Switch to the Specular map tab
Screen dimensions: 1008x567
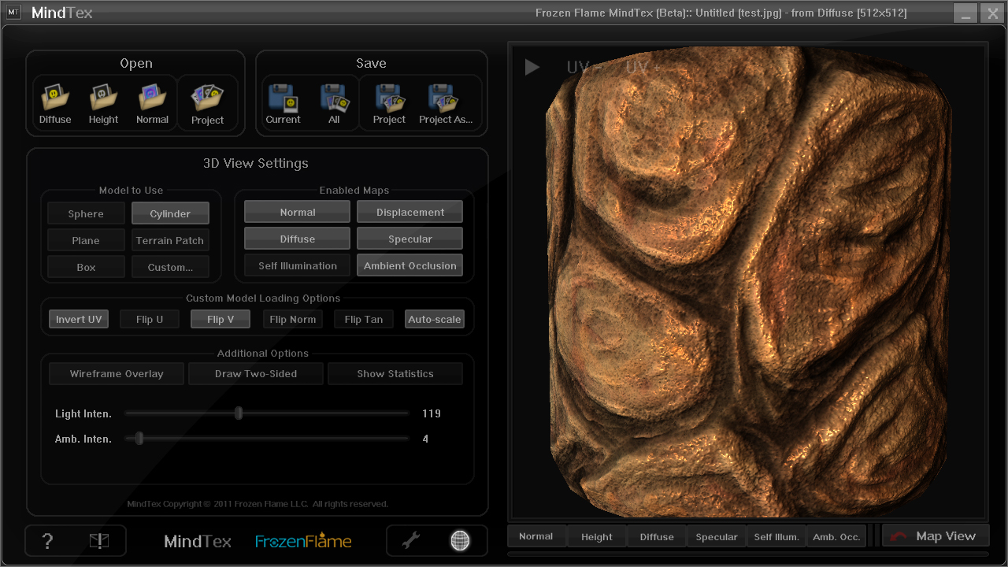pos(716,537)
